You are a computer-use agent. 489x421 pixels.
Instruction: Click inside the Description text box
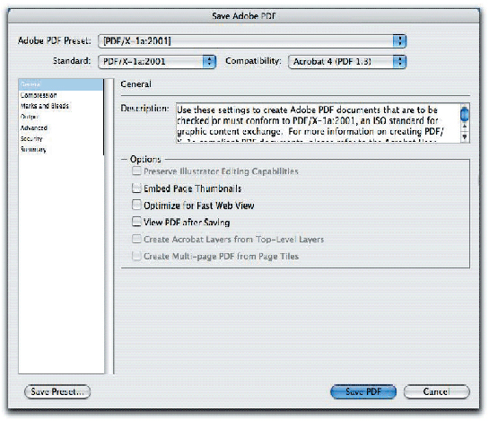tap(319, 123)
